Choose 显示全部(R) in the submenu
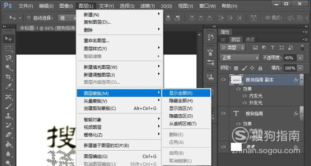This screenshot has height=166, width=311. click(186, 93)
